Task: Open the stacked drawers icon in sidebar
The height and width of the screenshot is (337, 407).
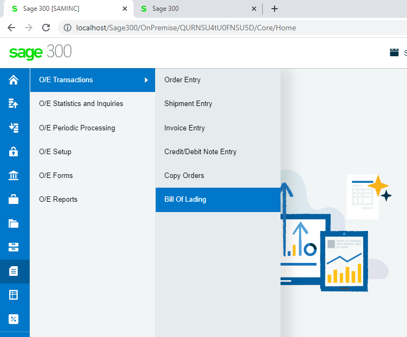Action: 14,247
